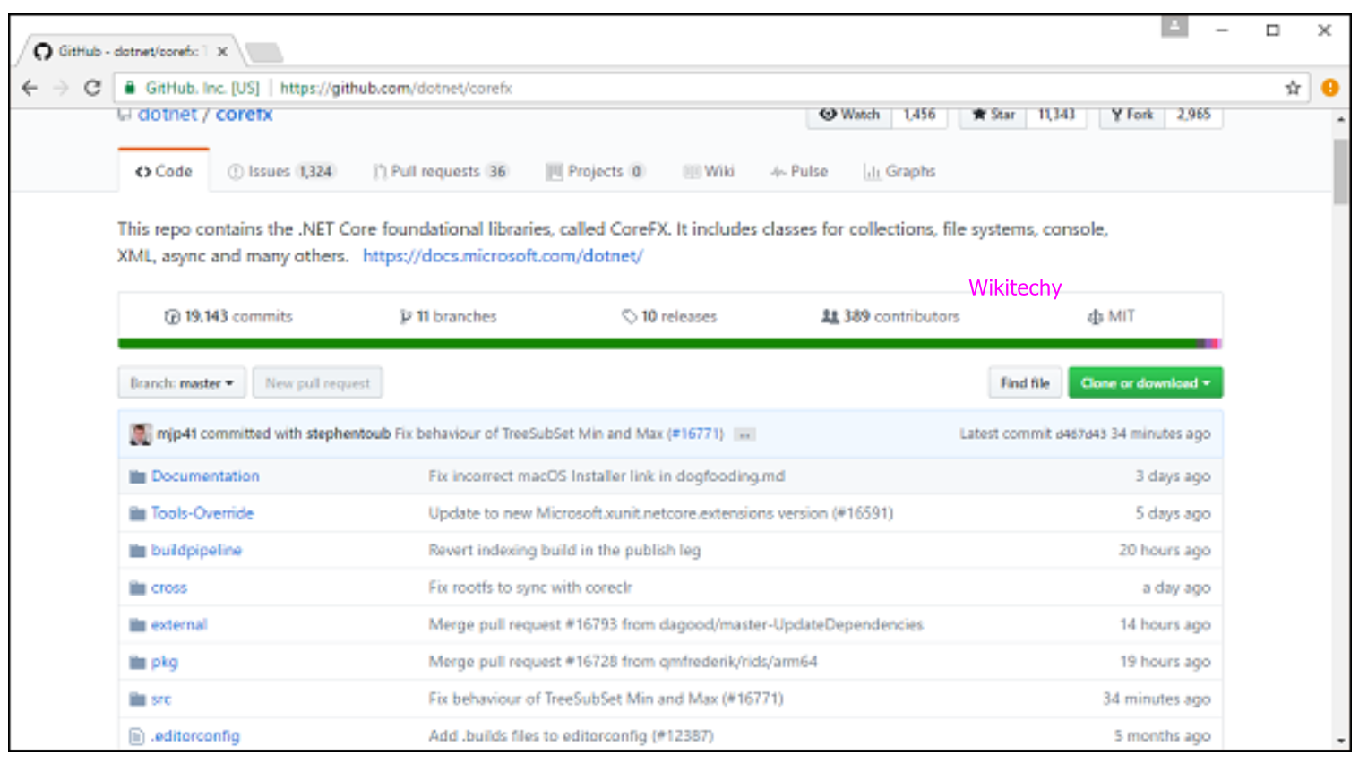The height and width of the screenshot is (763, 1359).
Task: Click the Chrome user profile icon
Action: click(1174, 27)
